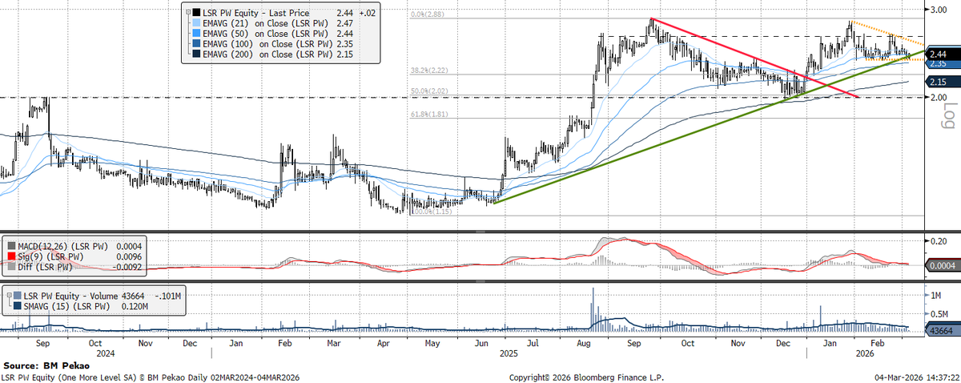Click the 'Source: BM Pekao' text
The width and height of the screenshot is (961, 383).
point(46,365)
